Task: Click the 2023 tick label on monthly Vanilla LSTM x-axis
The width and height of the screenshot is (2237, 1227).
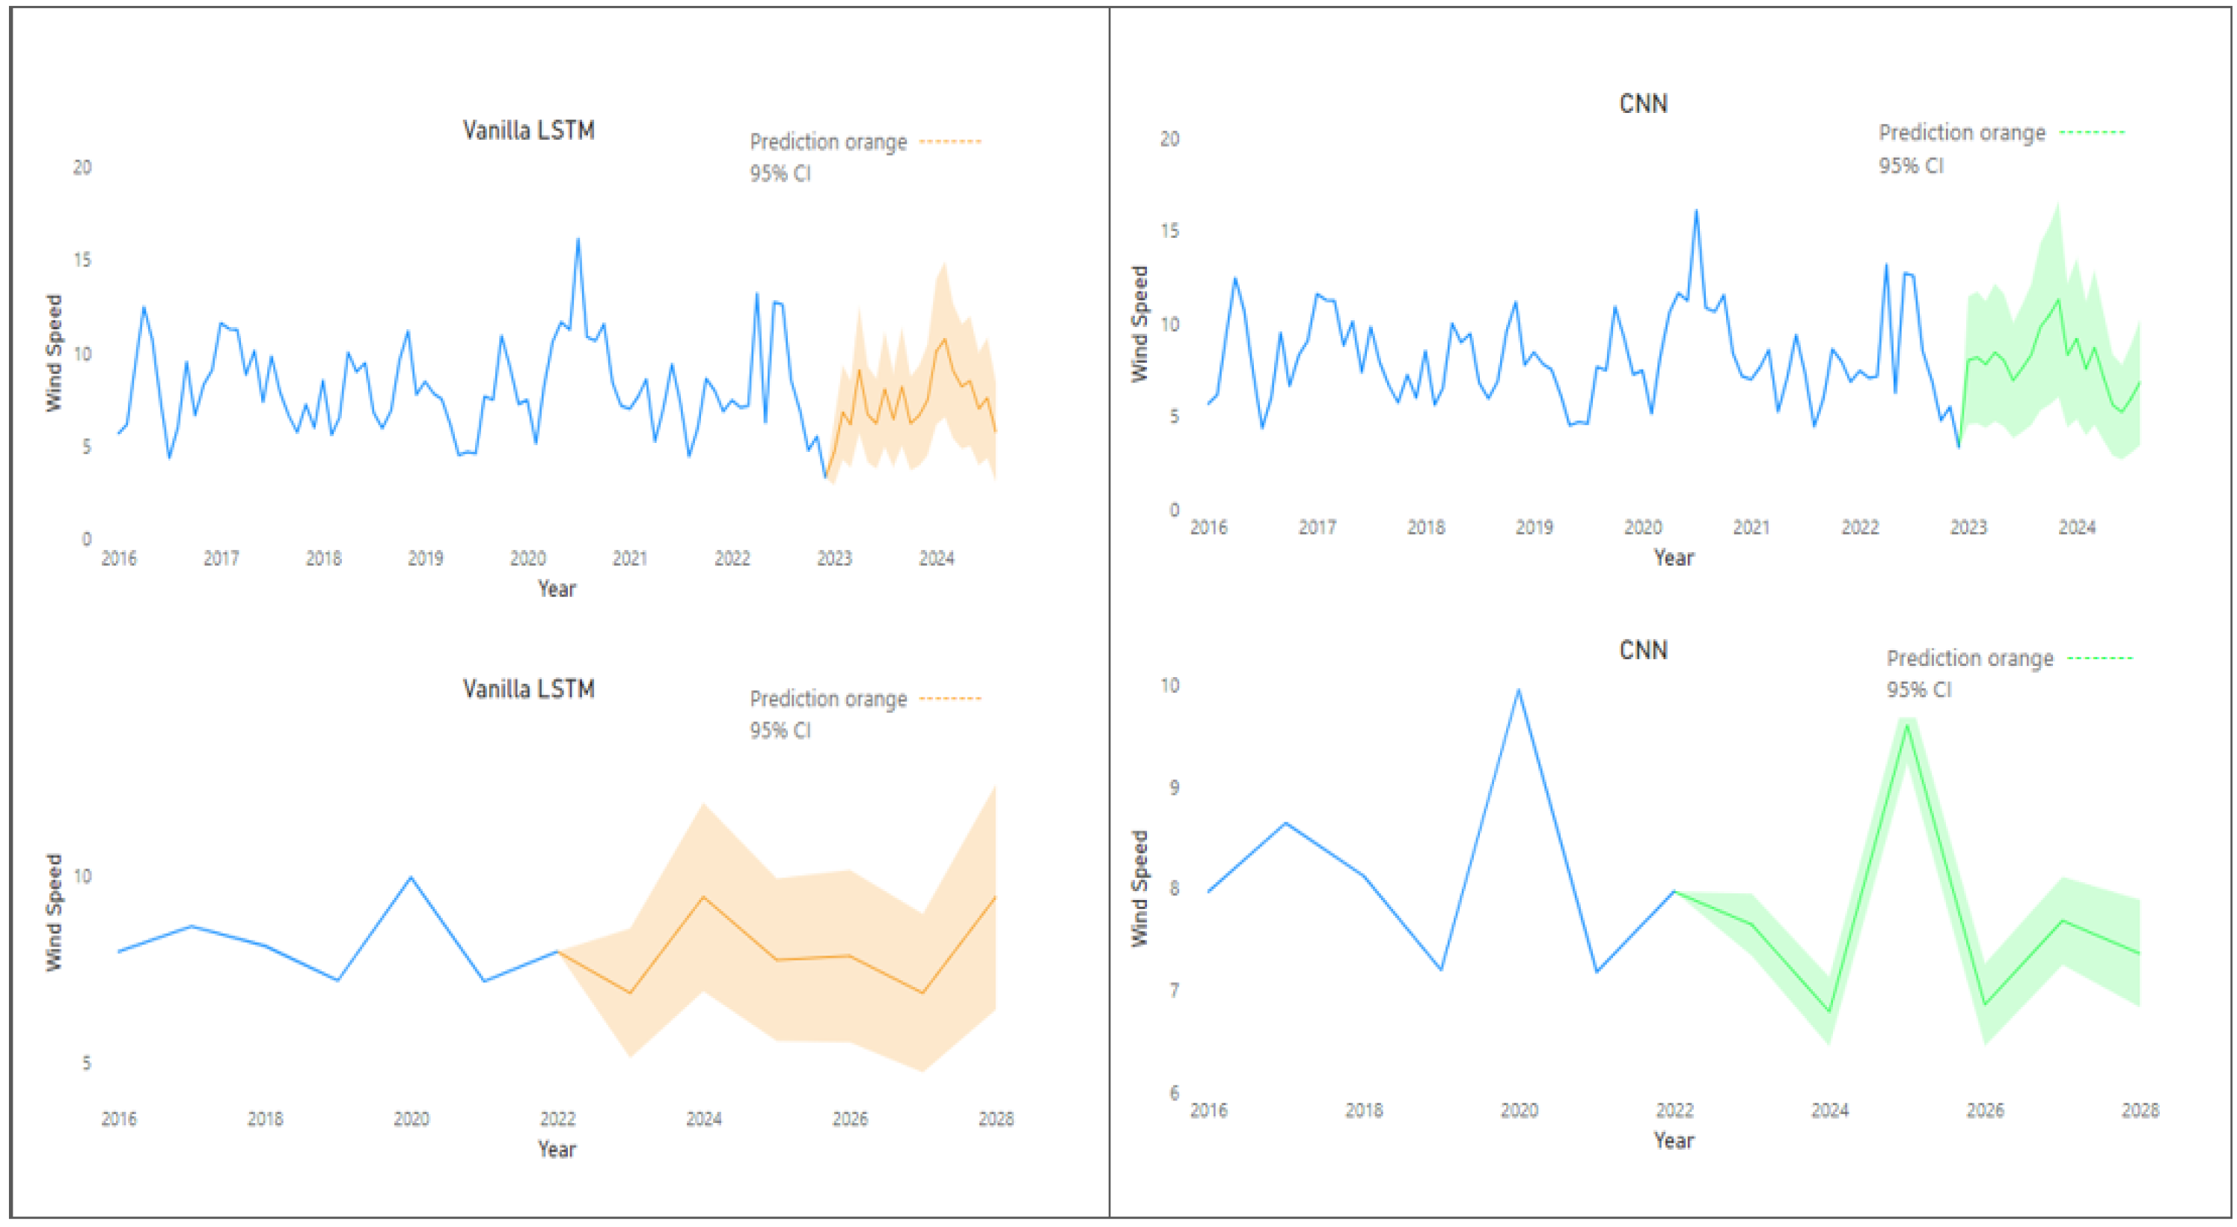Action: point(833,558)
